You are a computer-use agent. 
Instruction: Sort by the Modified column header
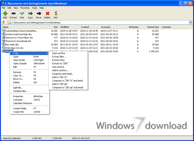(x=69, y=27)
